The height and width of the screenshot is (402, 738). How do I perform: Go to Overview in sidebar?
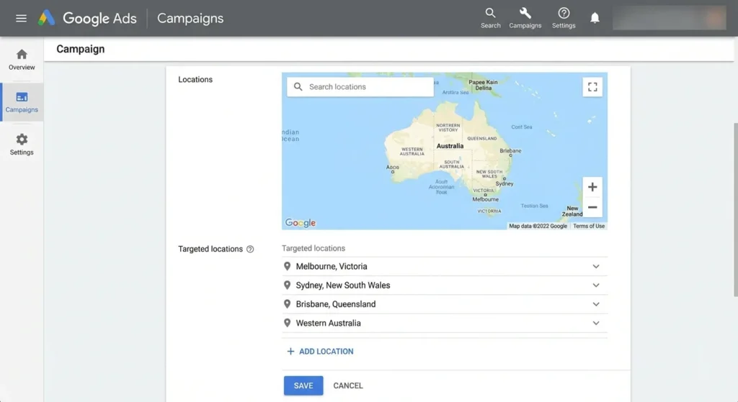click(x=22, y=59)
